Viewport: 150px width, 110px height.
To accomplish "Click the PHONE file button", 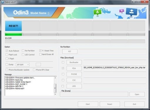I will [74, 74].
